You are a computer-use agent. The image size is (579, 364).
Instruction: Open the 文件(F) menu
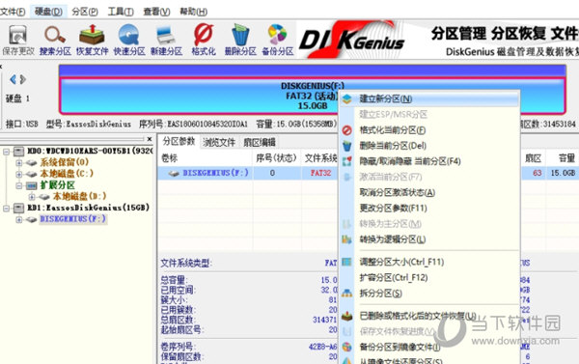pos(13,12)
